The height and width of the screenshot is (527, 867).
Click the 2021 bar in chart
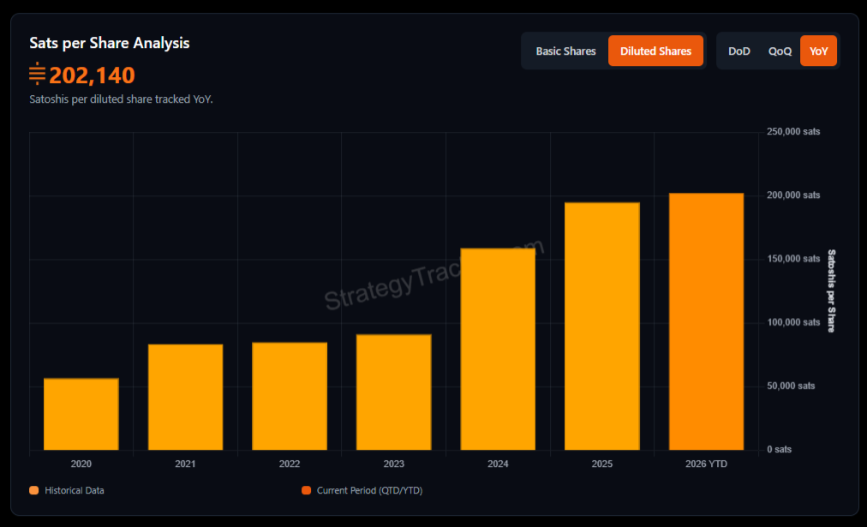(x=185, y=397)
